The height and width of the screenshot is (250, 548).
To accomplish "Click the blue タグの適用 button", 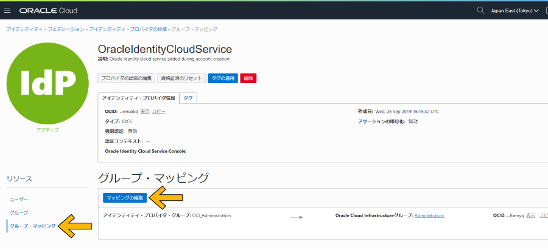I will click(223, 78).
